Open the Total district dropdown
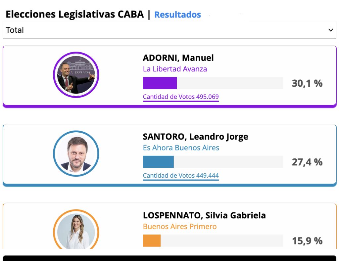The width and height of the screenshot is (339, 261). tap(166, 30)
